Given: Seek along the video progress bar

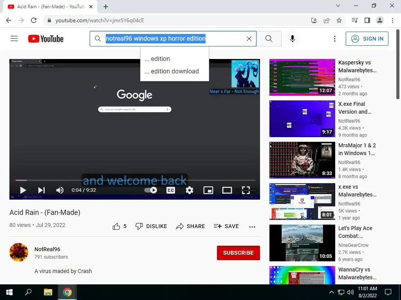Looking at the screenshot, I should coord(135,180).
